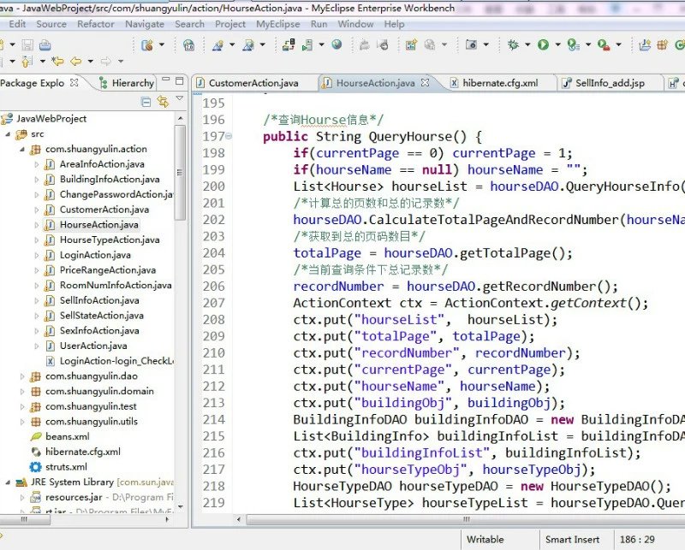Screen dimensions: 685x550
Task: Toggle the fold marker at line 197
Action: coord(229,136)
